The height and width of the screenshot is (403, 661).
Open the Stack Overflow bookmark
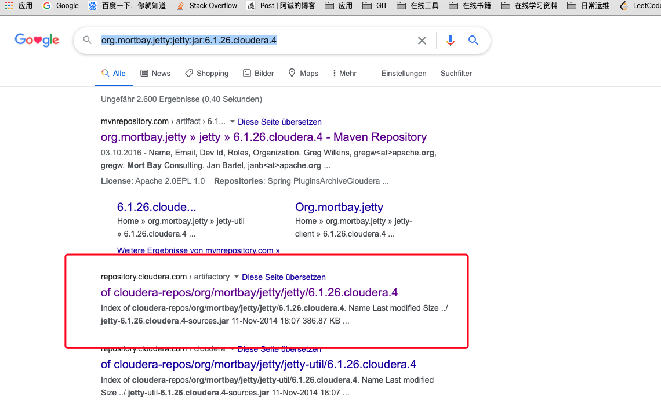tap(206, 5)
